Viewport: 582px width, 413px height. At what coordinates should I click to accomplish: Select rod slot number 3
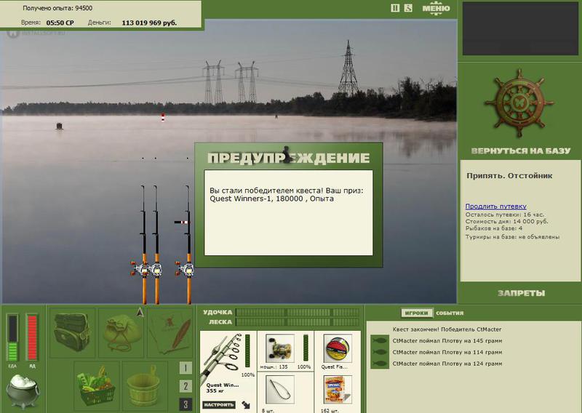click(186, 404)
